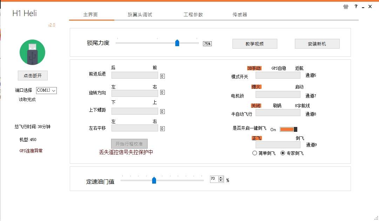
Task: Go to the 传感器 tab
Action: click(240, 15)
